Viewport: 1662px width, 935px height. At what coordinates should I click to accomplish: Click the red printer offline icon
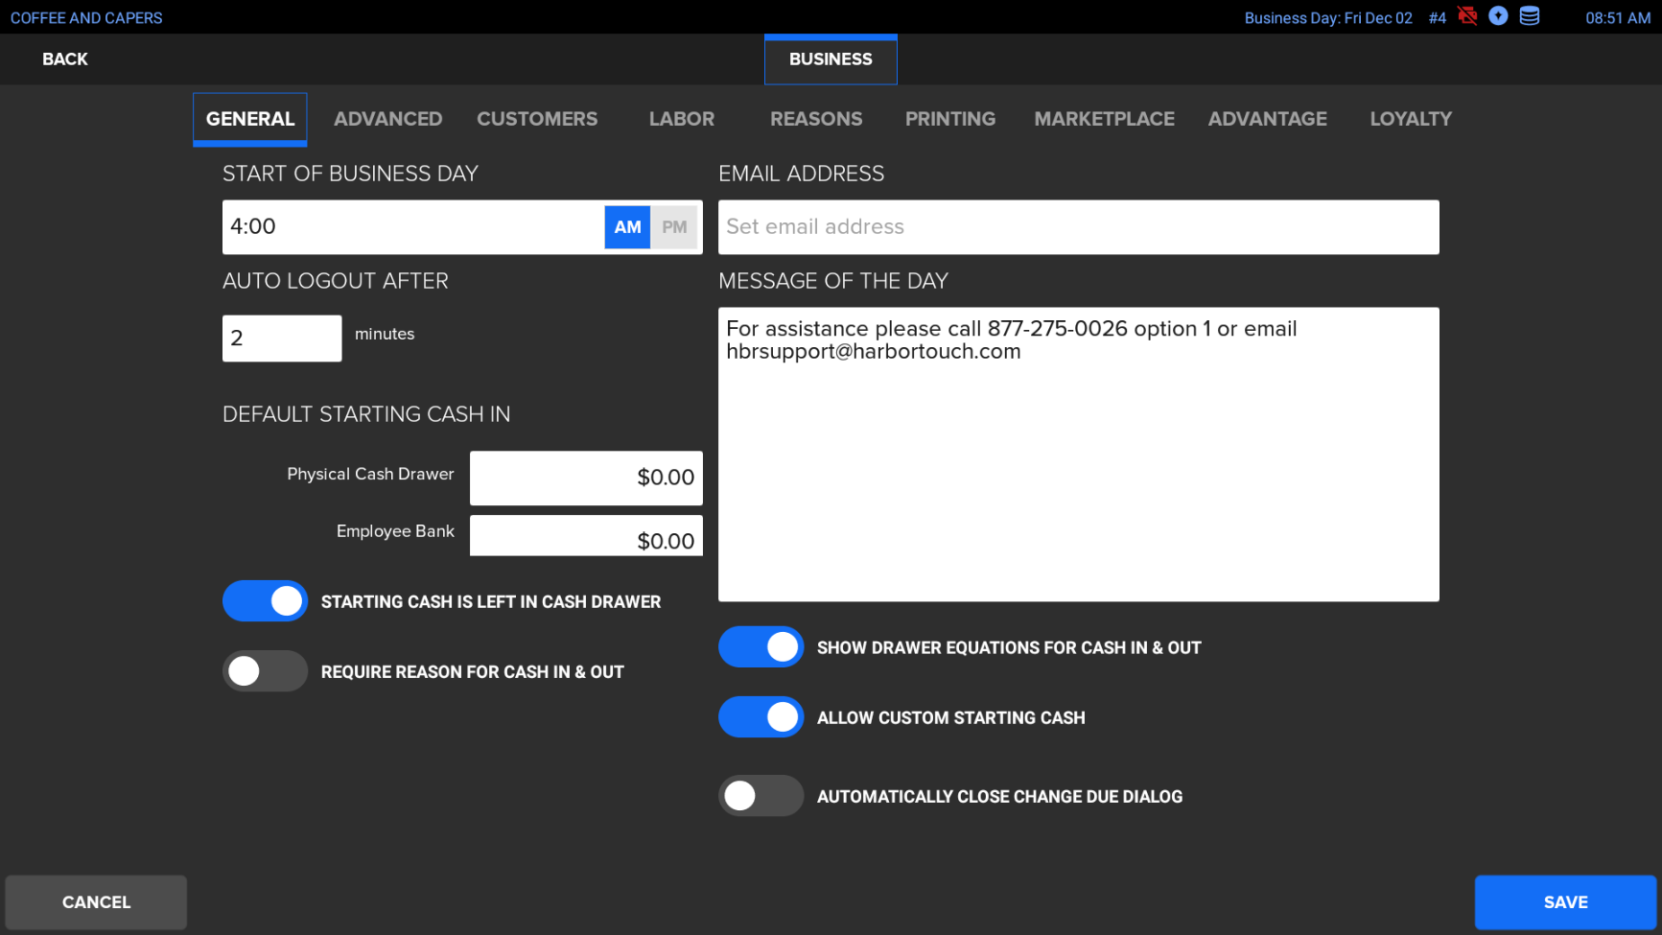click(x=1467, y=16)
